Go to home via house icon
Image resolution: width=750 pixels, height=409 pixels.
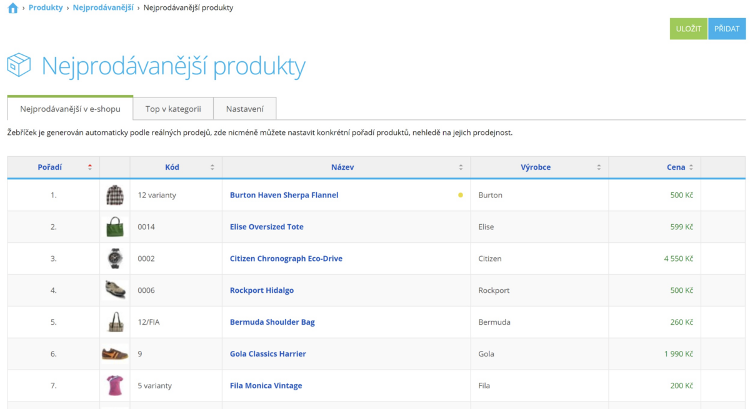click(12, 8)
